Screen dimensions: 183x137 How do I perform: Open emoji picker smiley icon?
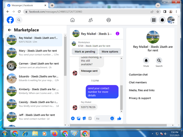point(112,118)
